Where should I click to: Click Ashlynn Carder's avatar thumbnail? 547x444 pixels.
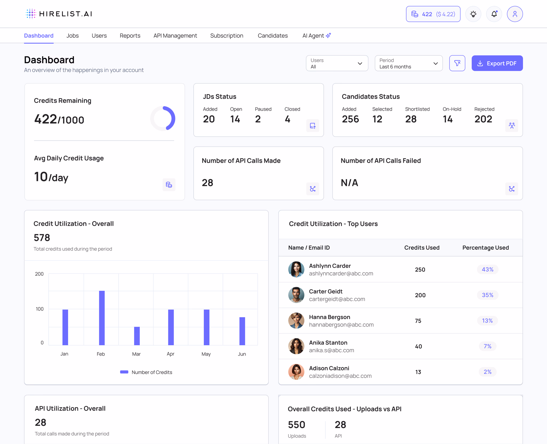pyautogui.click(x=296, y=269)
